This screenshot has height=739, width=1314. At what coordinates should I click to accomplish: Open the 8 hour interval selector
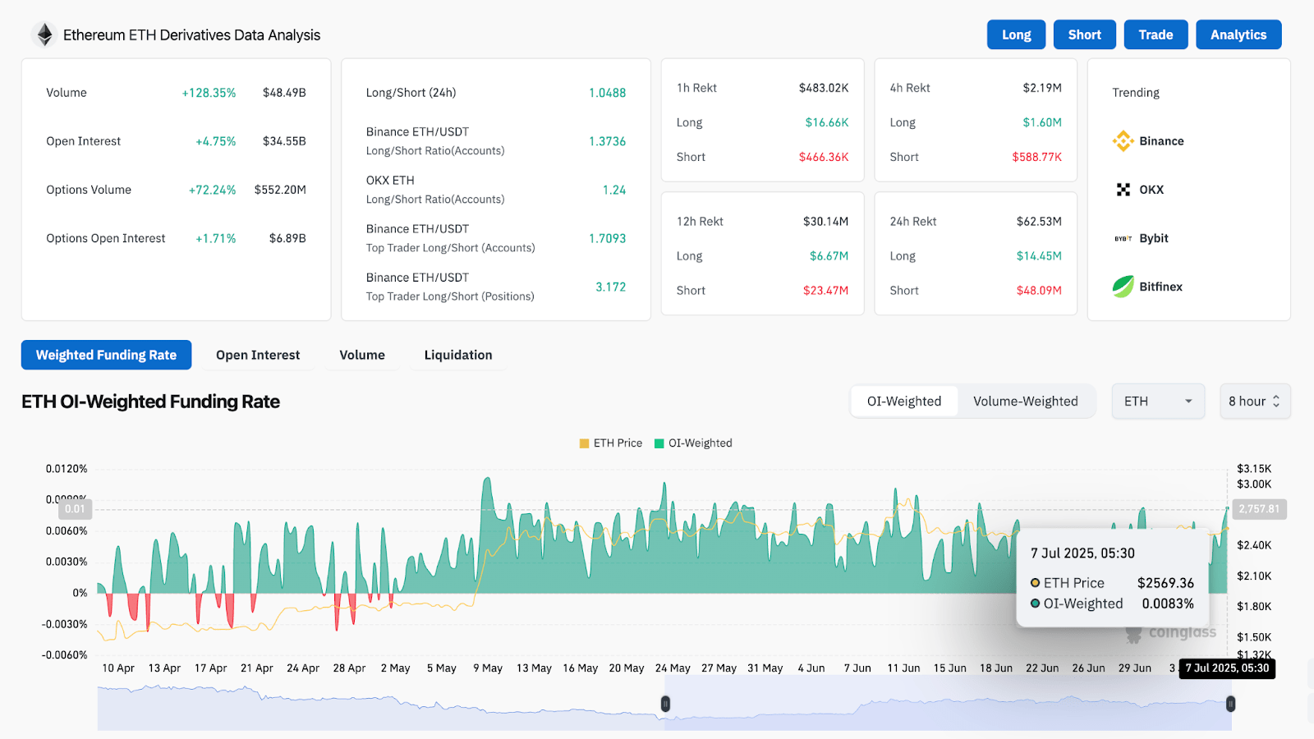(1254, 402)
